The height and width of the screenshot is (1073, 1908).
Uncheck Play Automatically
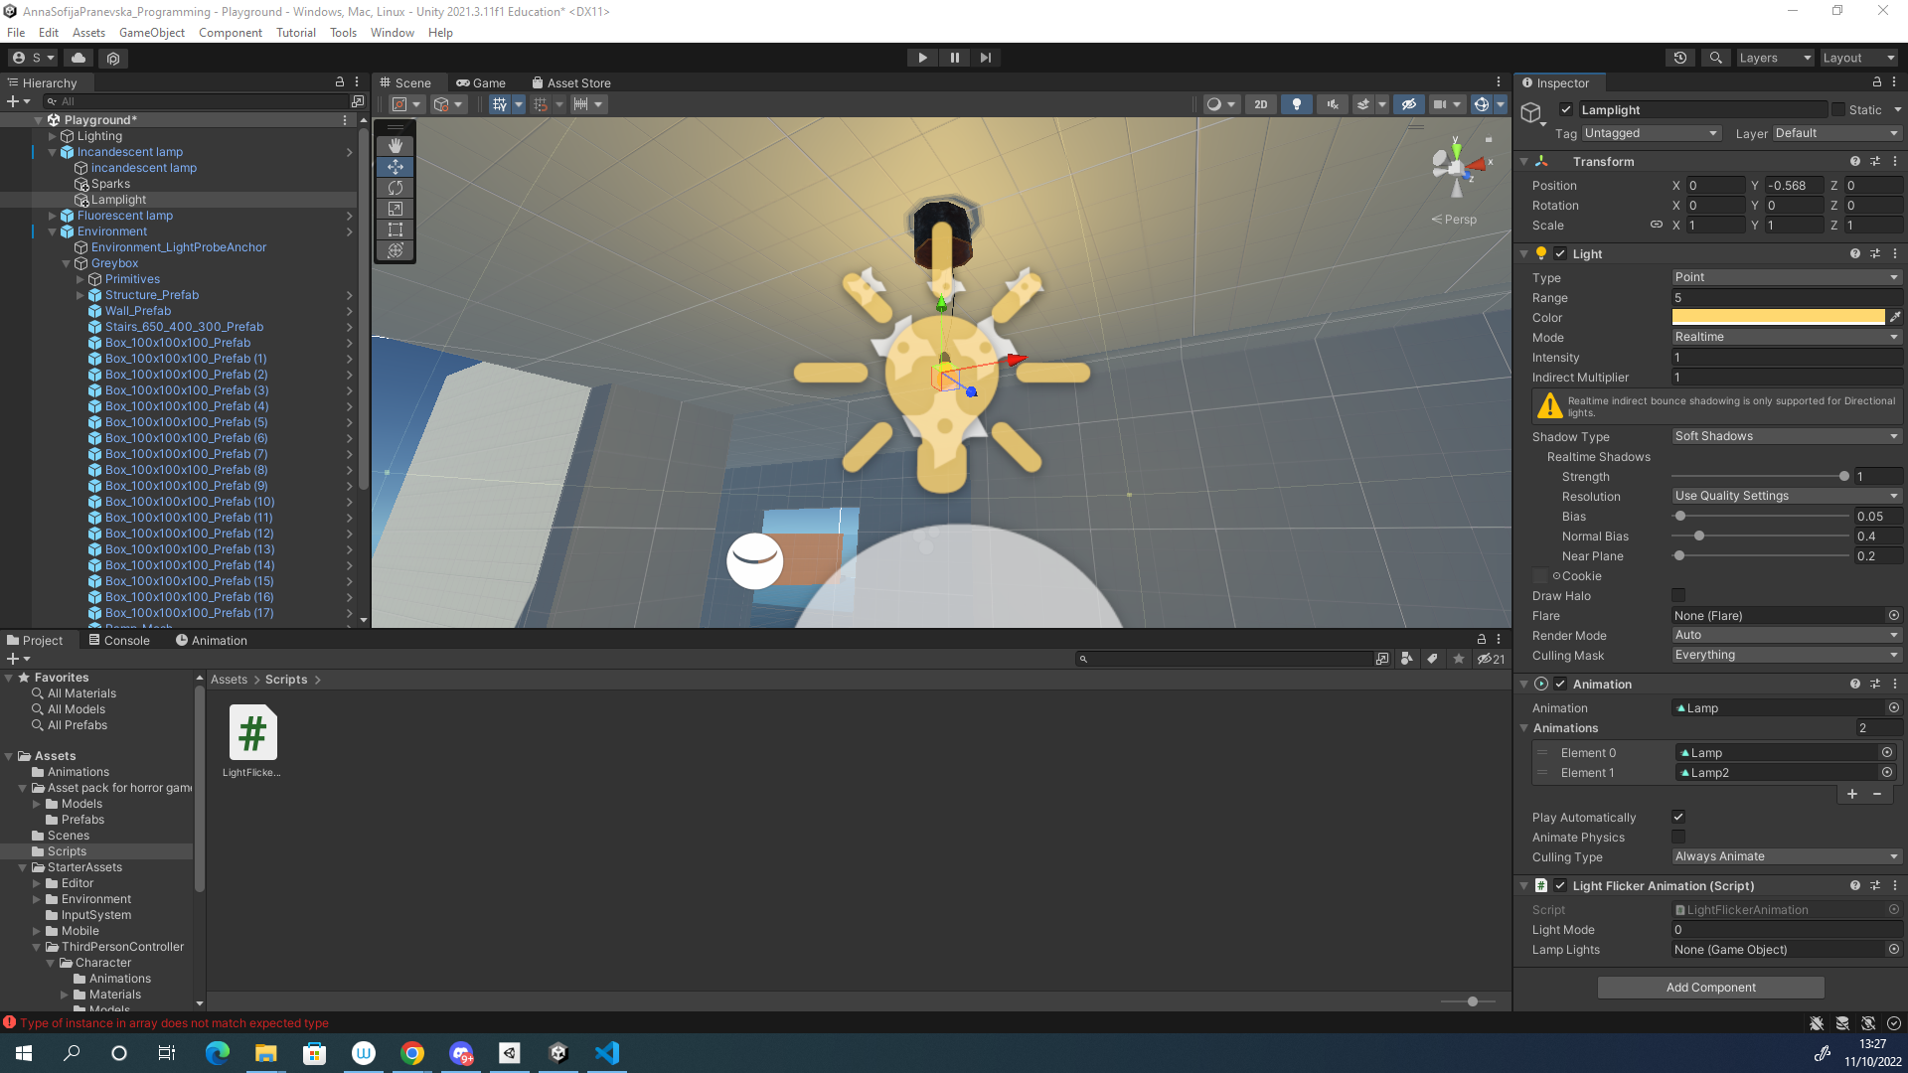pos(1677,817)
